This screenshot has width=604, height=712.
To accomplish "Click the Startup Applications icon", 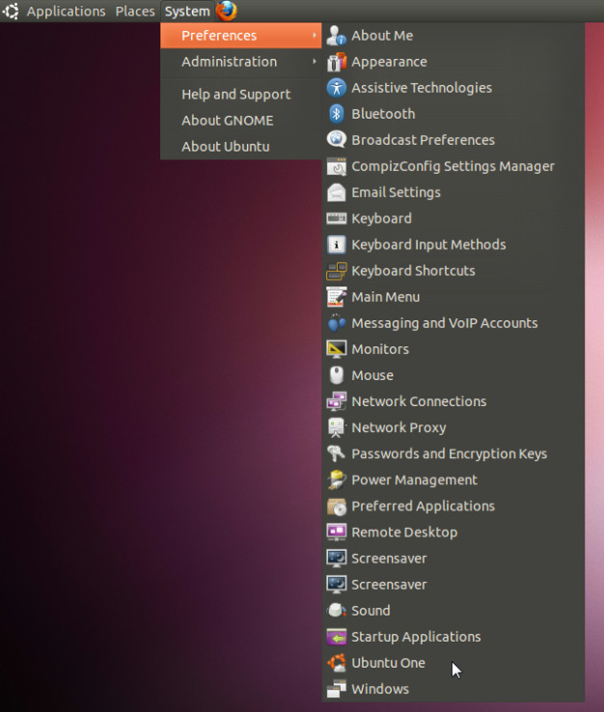I will point(337,637).
